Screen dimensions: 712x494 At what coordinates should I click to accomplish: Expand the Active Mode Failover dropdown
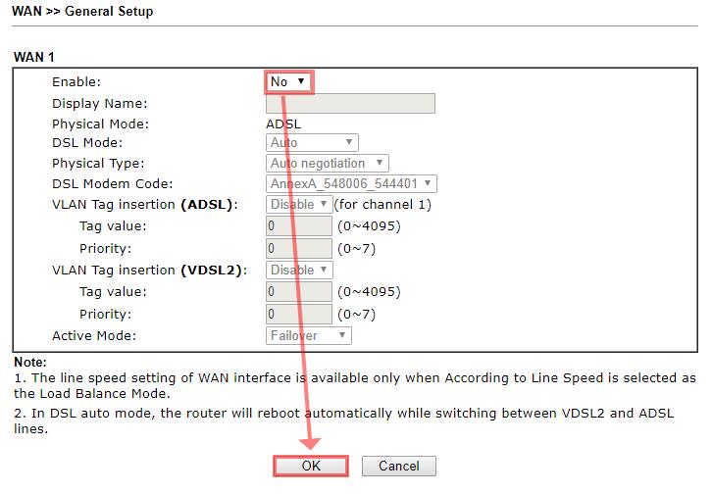tap(308, 336)
